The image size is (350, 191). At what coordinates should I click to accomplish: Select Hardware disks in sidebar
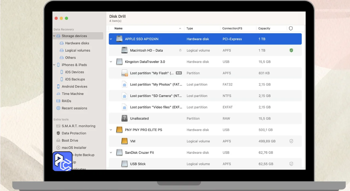[77, 43]
